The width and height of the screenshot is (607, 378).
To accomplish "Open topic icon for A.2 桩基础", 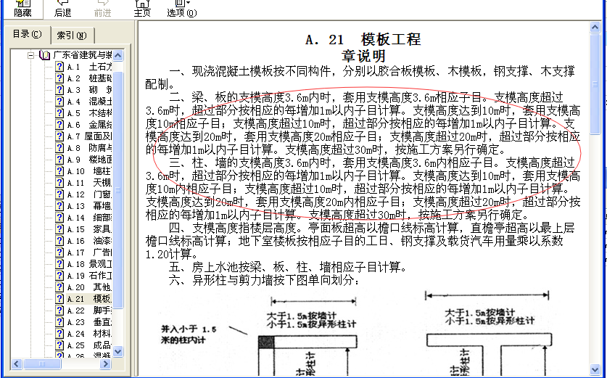I will (x=59, y=78).
